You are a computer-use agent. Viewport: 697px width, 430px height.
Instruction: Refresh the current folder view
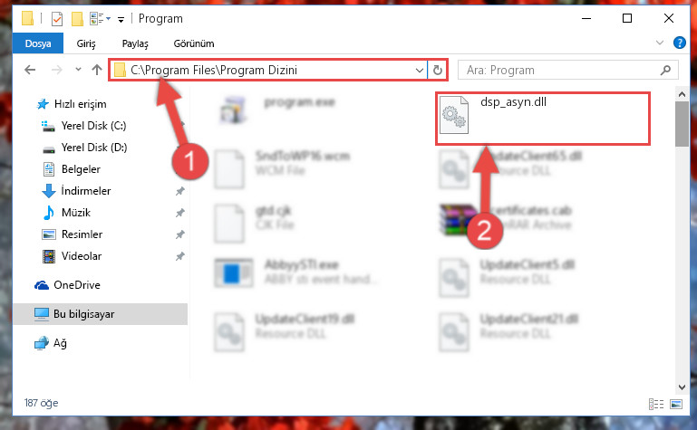coord(438,70)
